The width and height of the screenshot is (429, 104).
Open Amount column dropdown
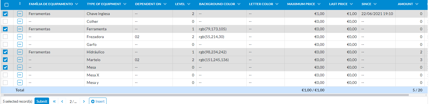417,4
